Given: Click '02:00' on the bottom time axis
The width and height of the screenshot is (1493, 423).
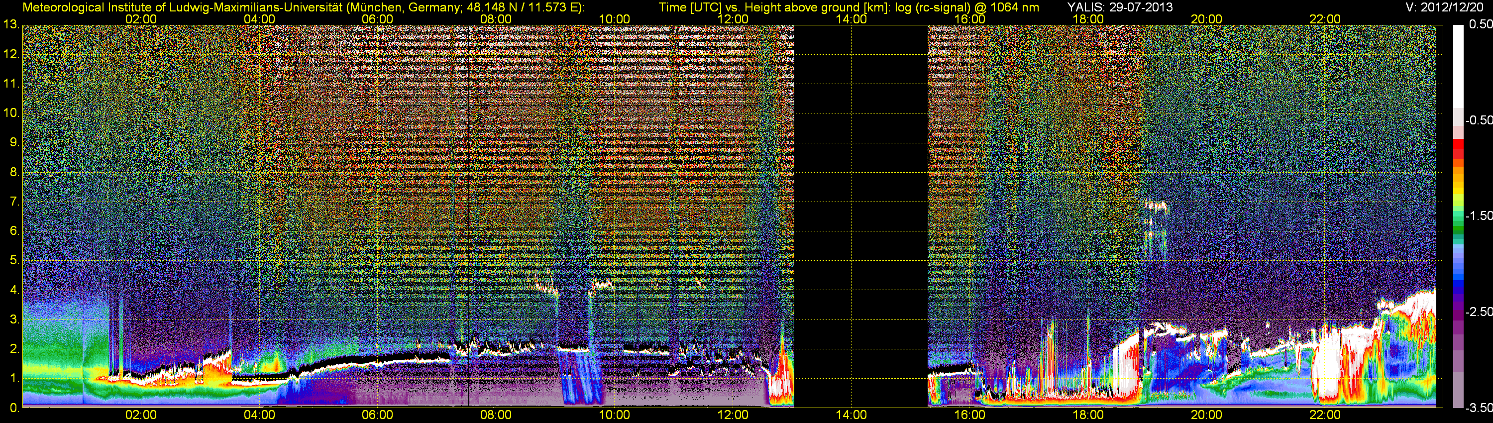Looking at the screenshot, I should (141, 415).
